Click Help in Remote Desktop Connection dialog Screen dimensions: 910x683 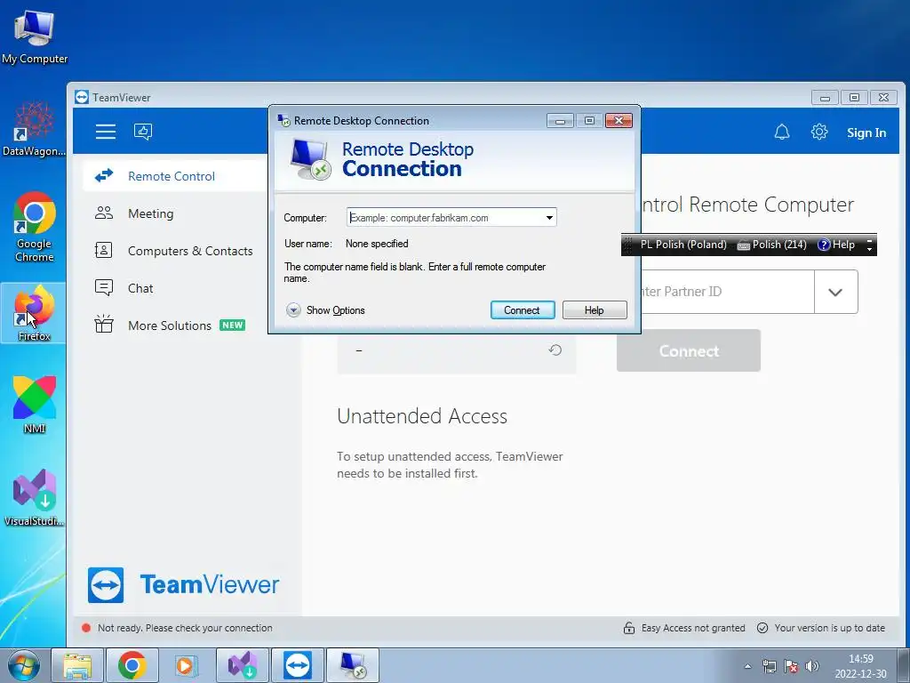595,310
